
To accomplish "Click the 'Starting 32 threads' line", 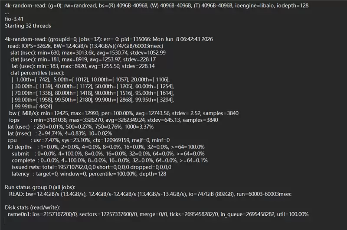I will click(28, 26).
